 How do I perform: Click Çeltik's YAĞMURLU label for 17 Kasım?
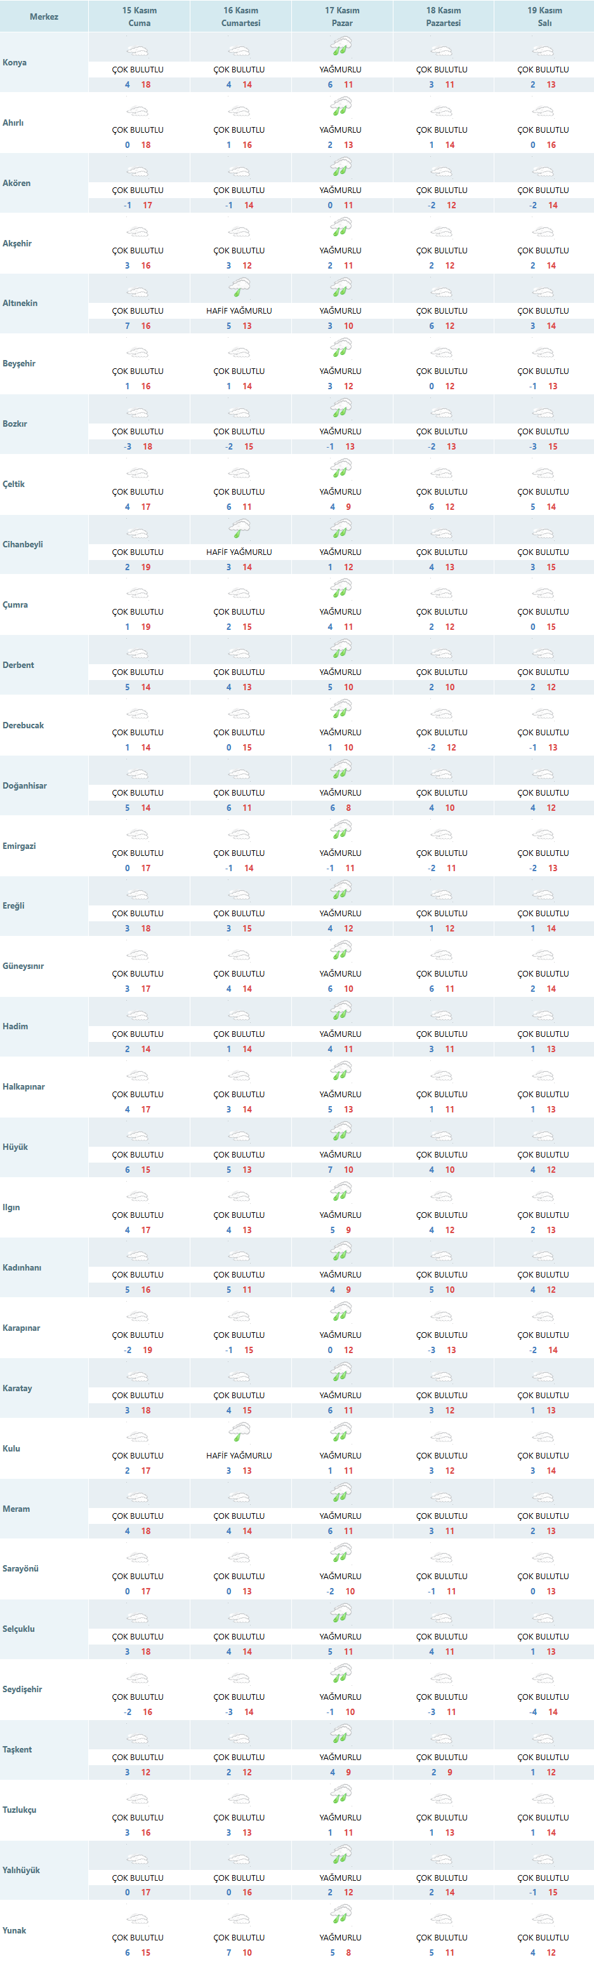(341, 491)
